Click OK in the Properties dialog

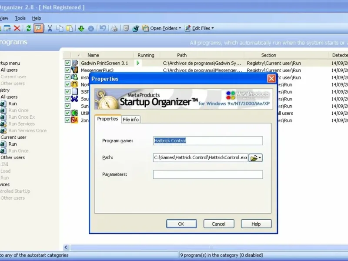[181, 224]
